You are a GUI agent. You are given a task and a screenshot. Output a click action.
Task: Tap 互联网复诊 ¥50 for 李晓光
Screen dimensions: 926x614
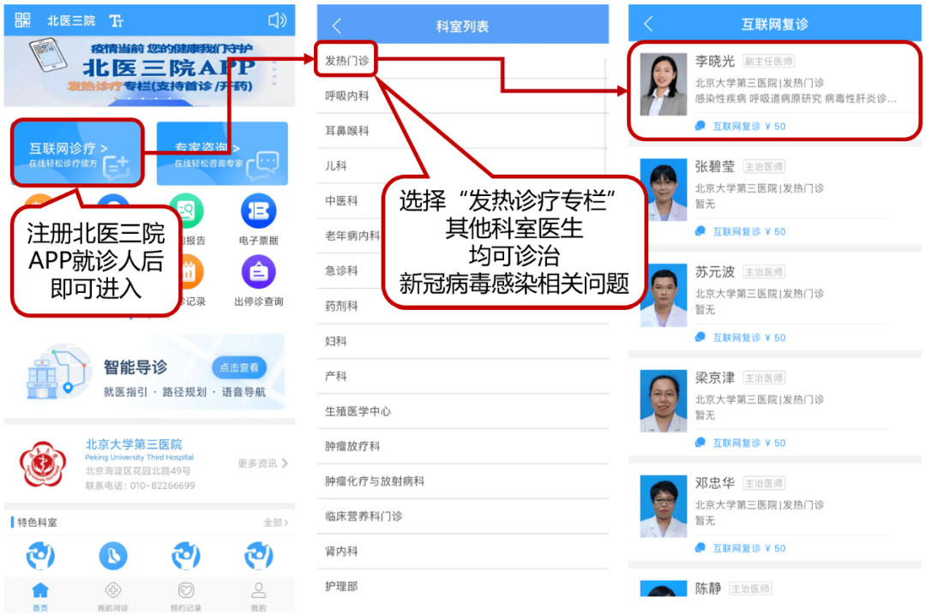click(x=741, y=126)
